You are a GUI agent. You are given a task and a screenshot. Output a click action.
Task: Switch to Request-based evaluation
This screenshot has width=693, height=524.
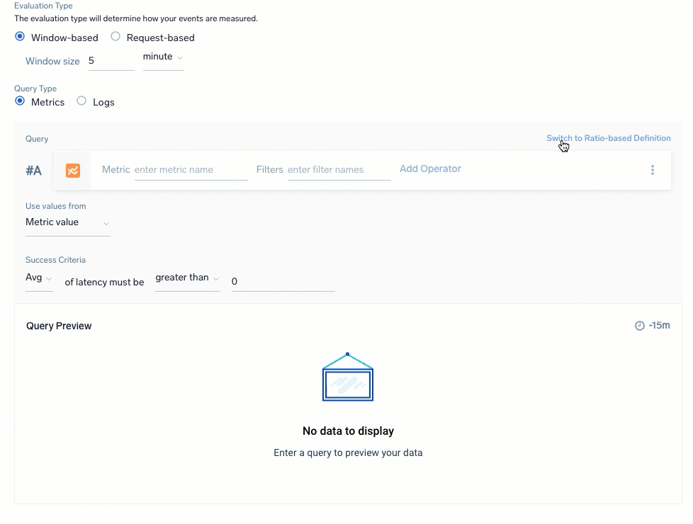pos(115,36)
